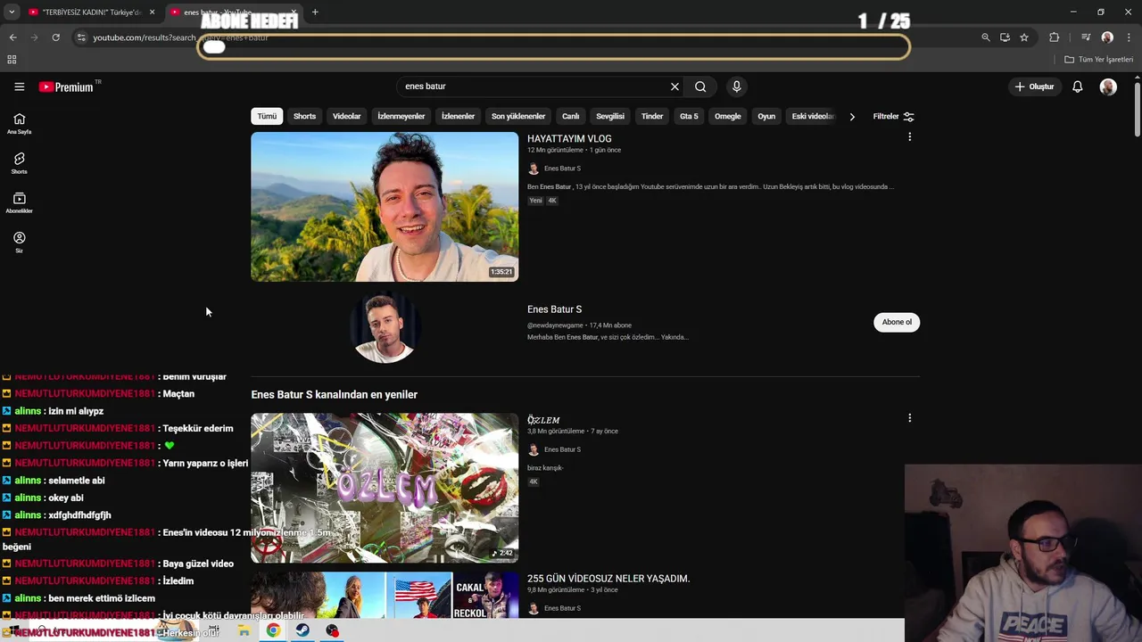Open HAYATTAYIM VLOG video thumbnail
This screenshot has height=642, width=1142.
click(385, 207)
